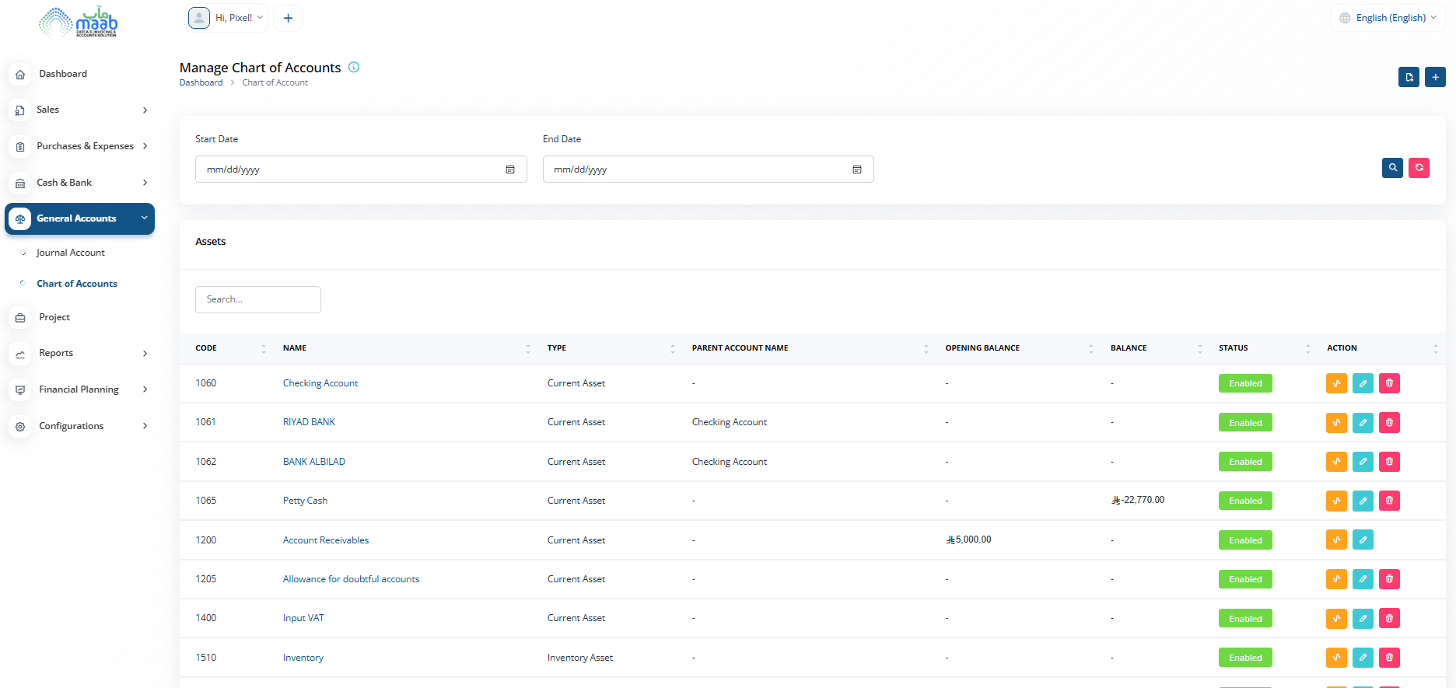Click the Dashboard breadcrumb link

point(201,82)
